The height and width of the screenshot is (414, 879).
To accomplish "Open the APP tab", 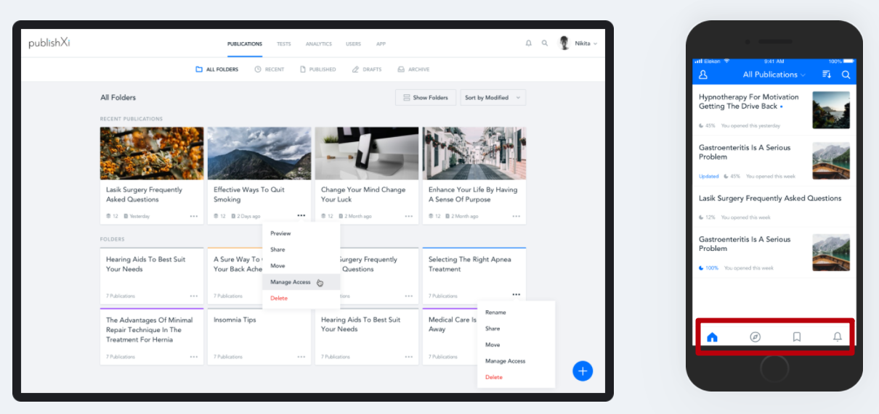I will 381,44.
